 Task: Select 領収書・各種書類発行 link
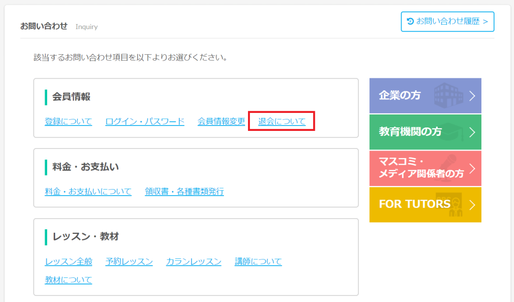coord(184,192)
